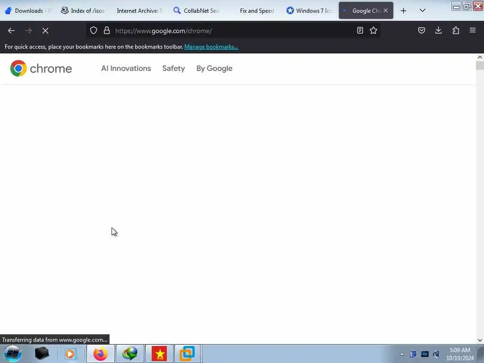This screenshot has width=484, height=363.
Task: Click the URL address bar
Action: [233, 31]
